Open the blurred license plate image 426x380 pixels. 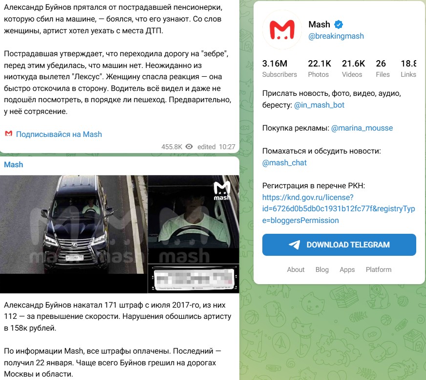point(194,279)
